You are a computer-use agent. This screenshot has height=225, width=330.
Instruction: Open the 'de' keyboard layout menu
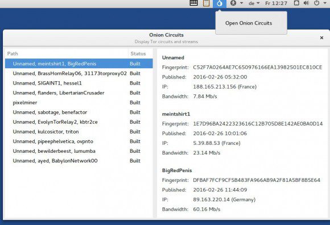click(x=254, y=3)
